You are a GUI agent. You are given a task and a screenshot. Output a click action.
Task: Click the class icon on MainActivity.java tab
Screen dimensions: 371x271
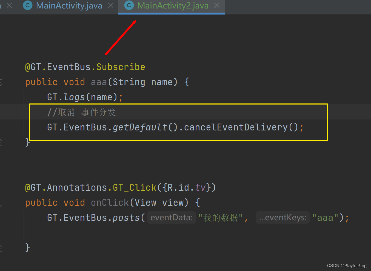point(27,5)
